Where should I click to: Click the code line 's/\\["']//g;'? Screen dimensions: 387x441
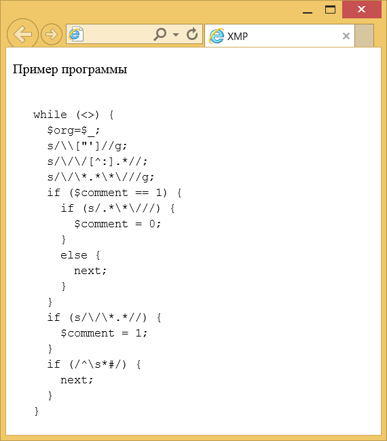88,146
